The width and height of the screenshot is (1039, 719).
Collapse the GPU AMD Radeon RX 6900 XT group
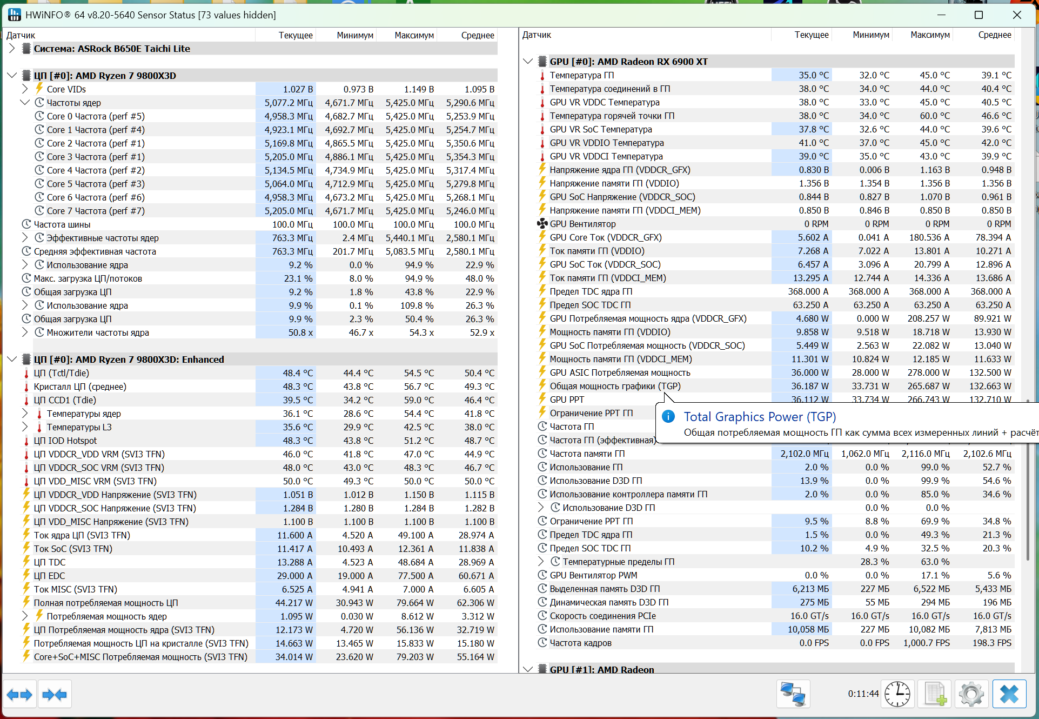coord(528,62)
